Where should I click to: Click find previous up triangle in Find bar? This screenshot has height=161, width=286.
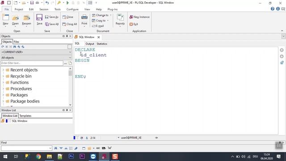(66, 148)
